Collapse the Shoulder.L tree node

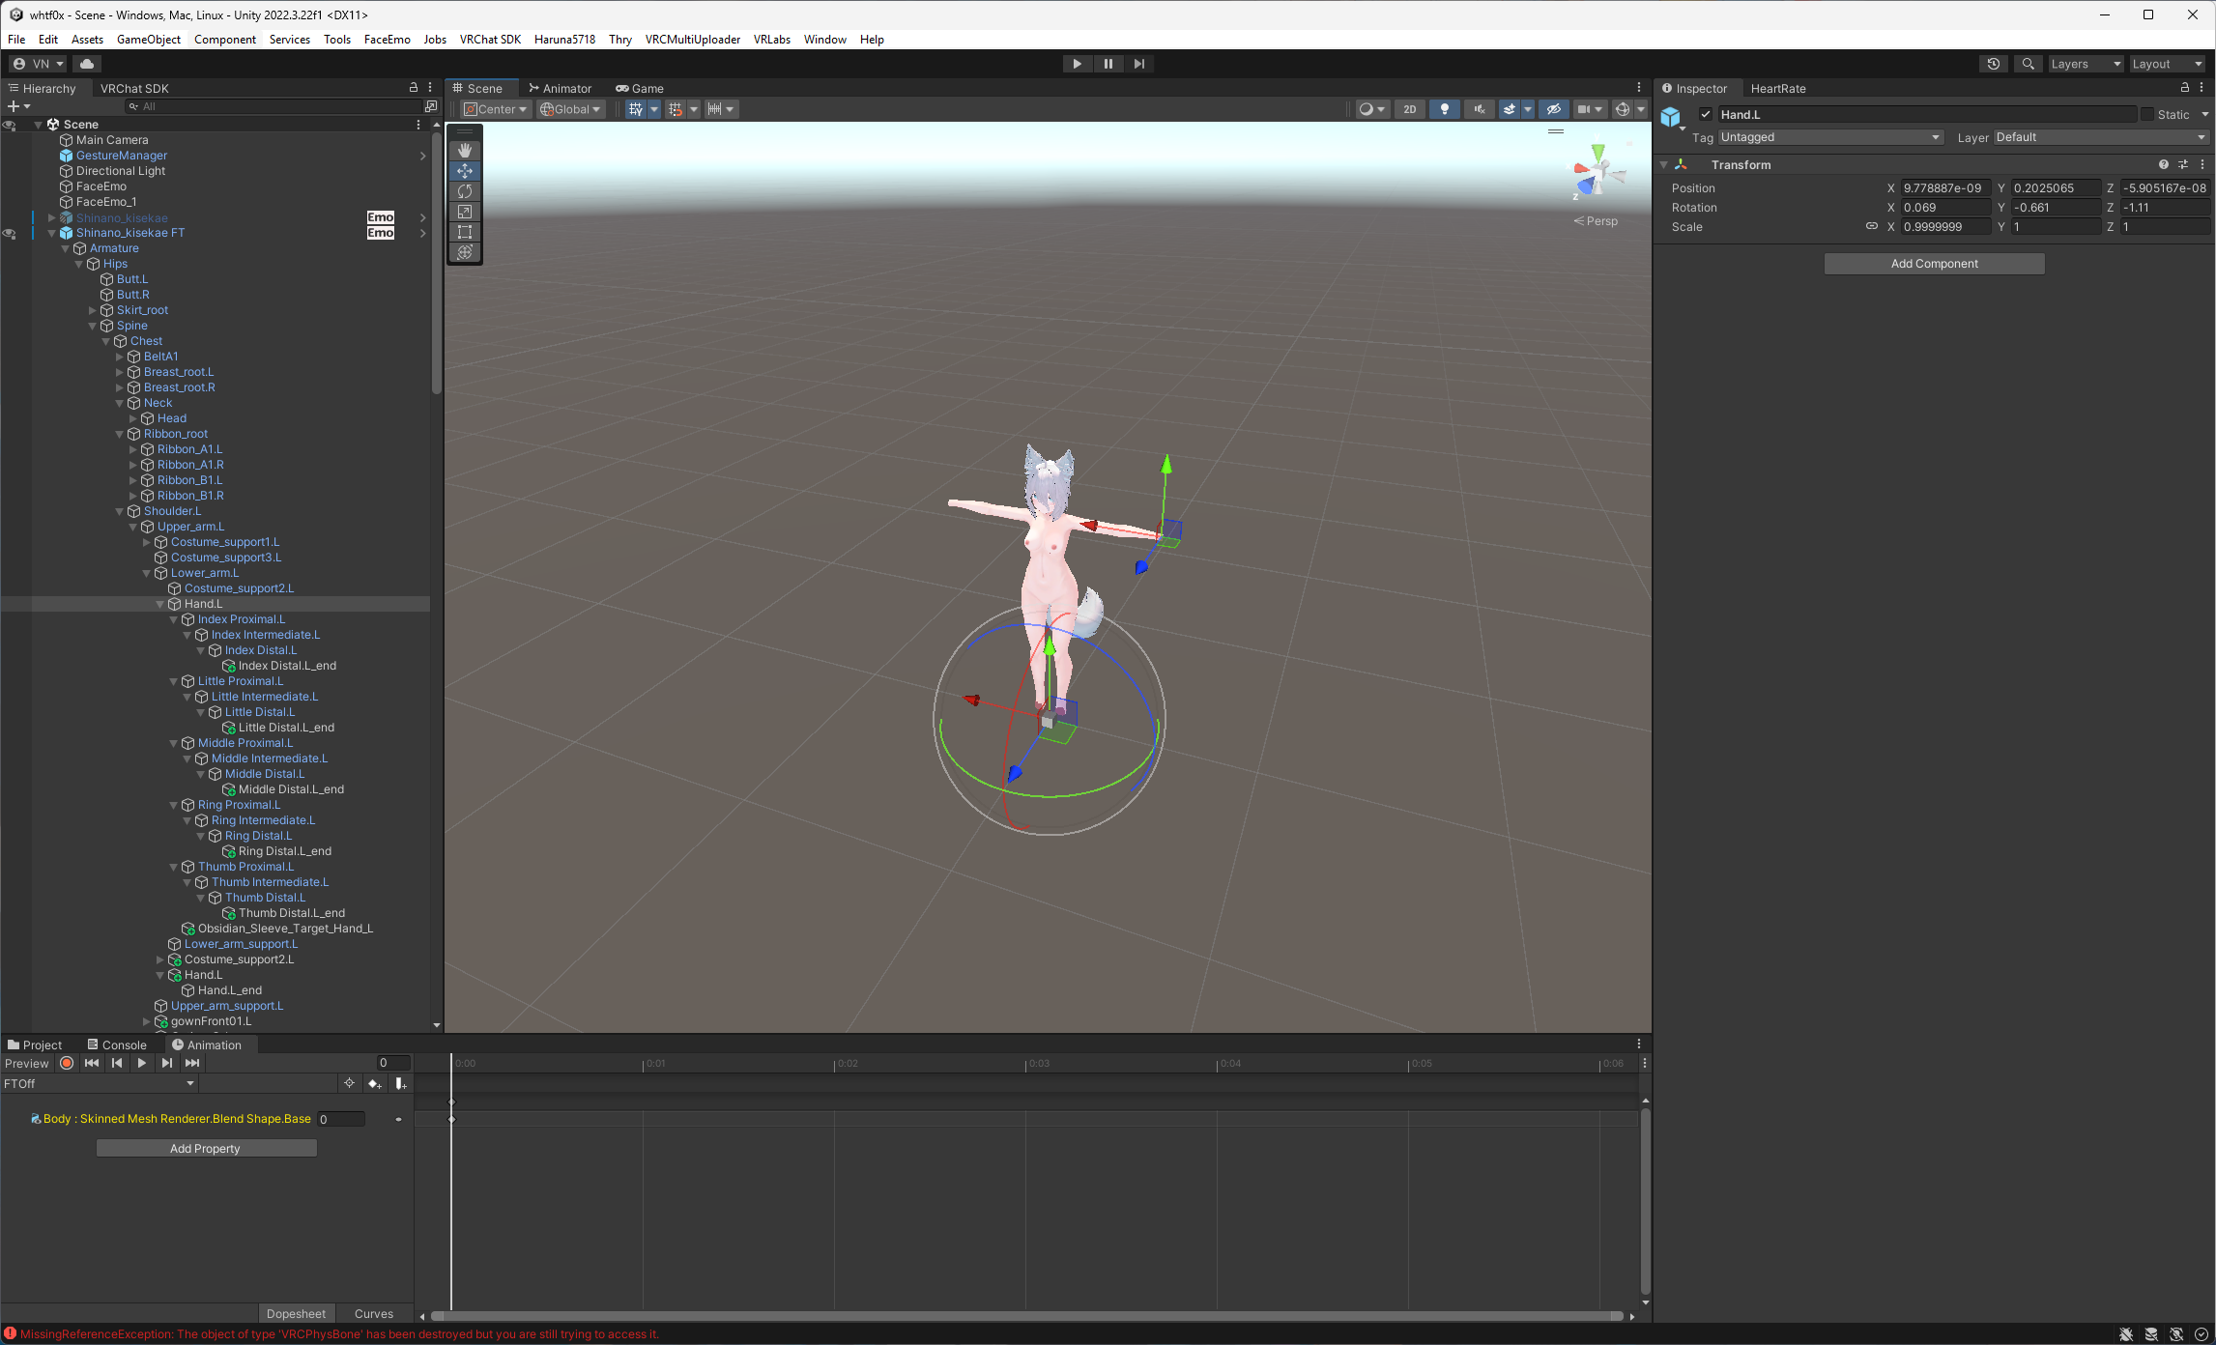120,511
